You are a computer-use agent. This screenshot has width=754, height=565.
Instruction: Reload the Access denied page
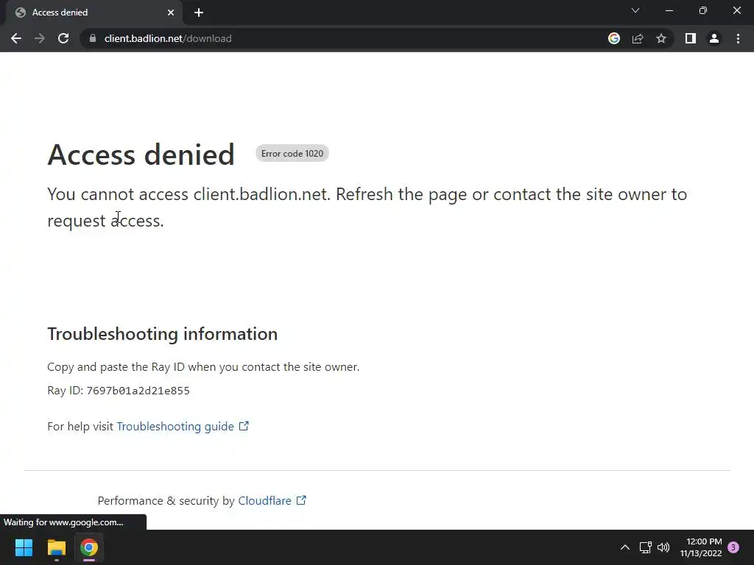tap(63, 38)
